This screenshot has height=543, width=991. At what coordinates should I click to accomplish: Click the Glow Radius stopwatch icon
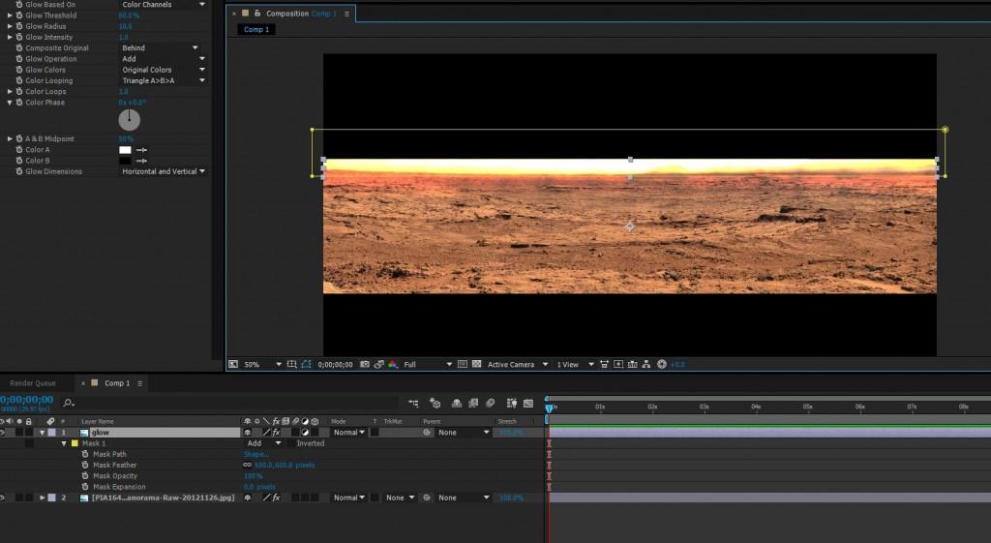[18, 26]
